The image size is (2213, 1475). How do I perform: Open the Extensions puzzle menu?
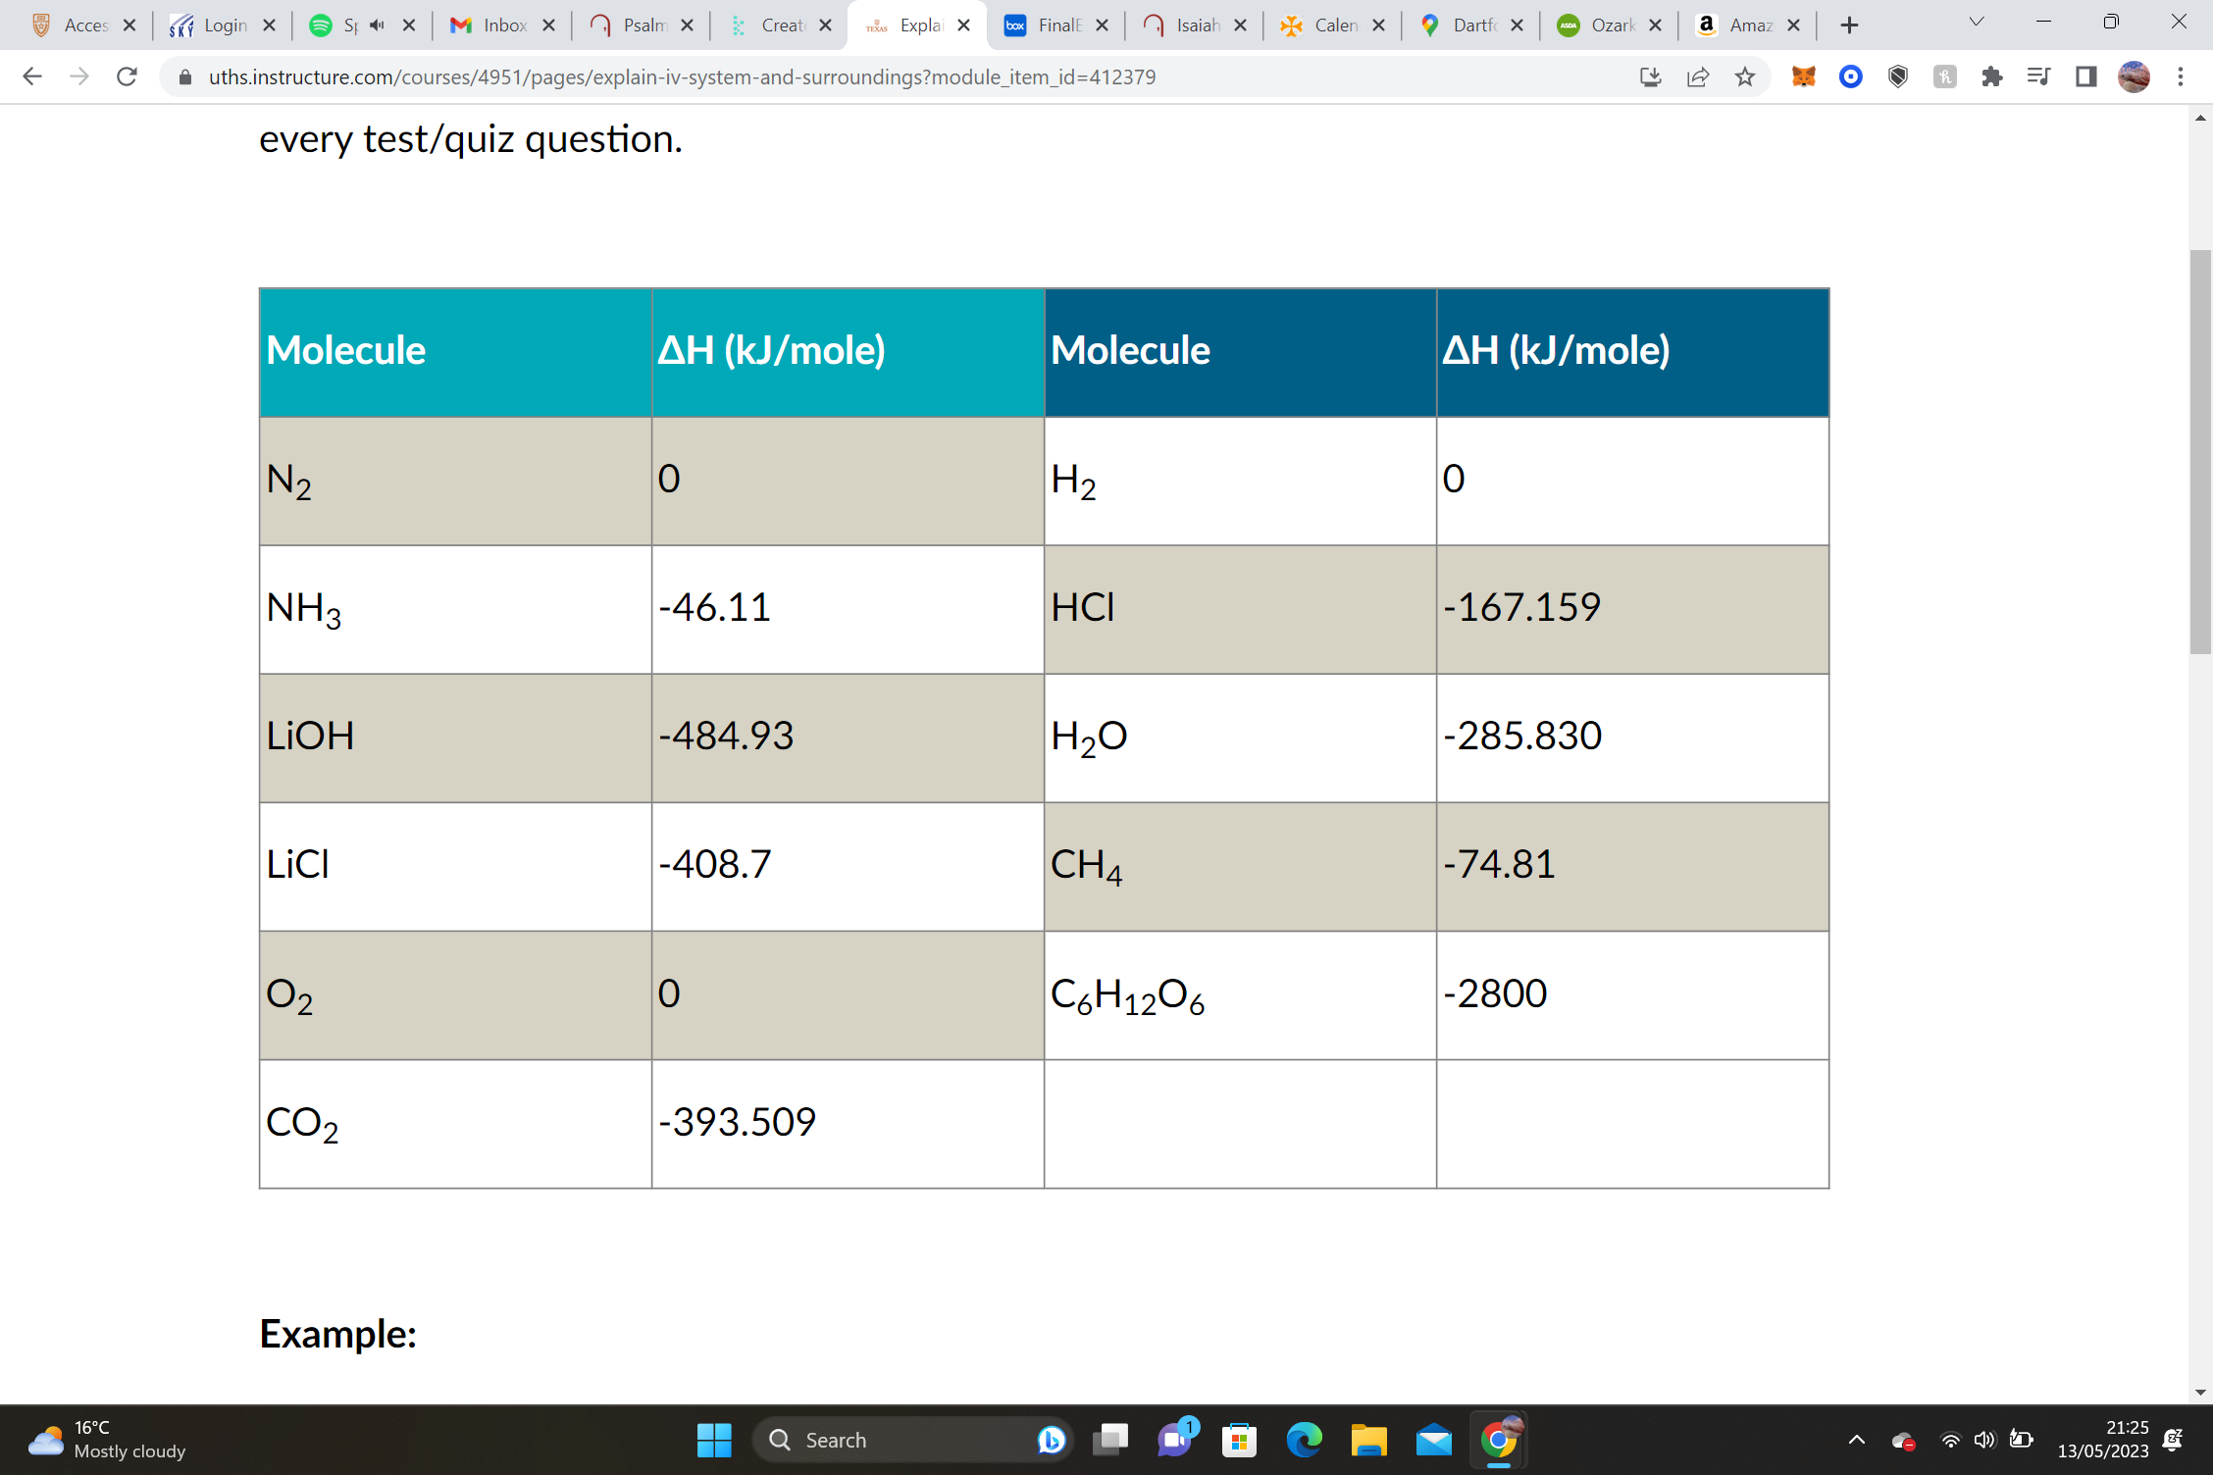coord(1992,76)
